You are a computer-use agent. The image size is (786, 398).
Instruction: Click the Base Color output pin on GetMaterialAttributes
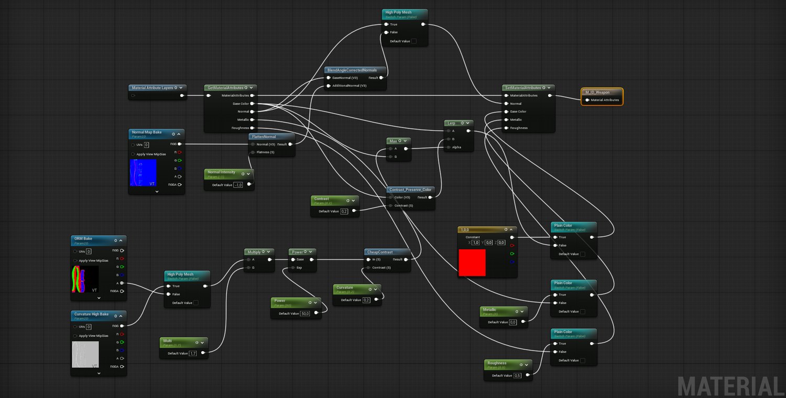[x=253, y=104]
